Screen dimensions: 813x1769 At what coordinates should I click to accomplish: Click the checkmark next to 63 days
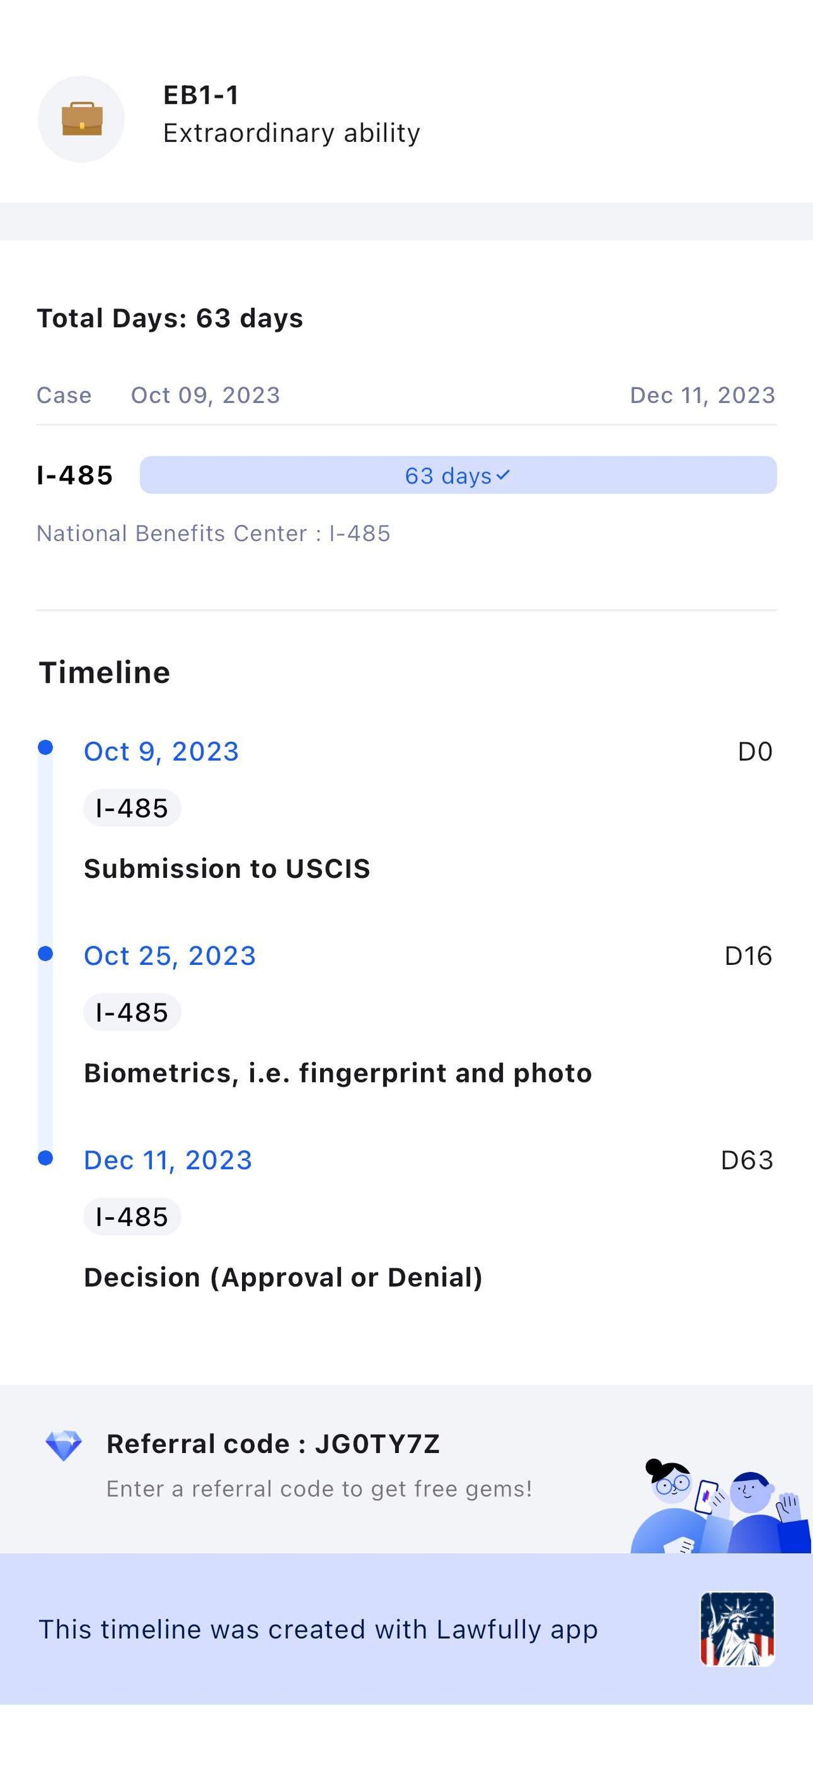click(x=503, y=475)
